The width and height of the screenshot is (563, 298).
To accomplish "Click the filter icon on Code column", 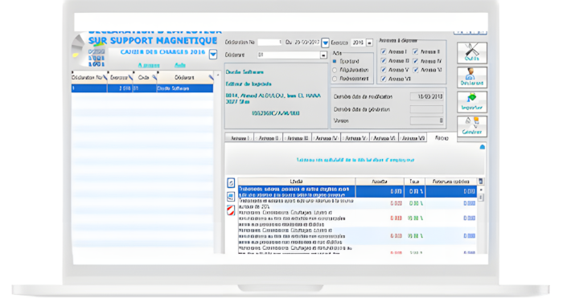I will point(154,77).
